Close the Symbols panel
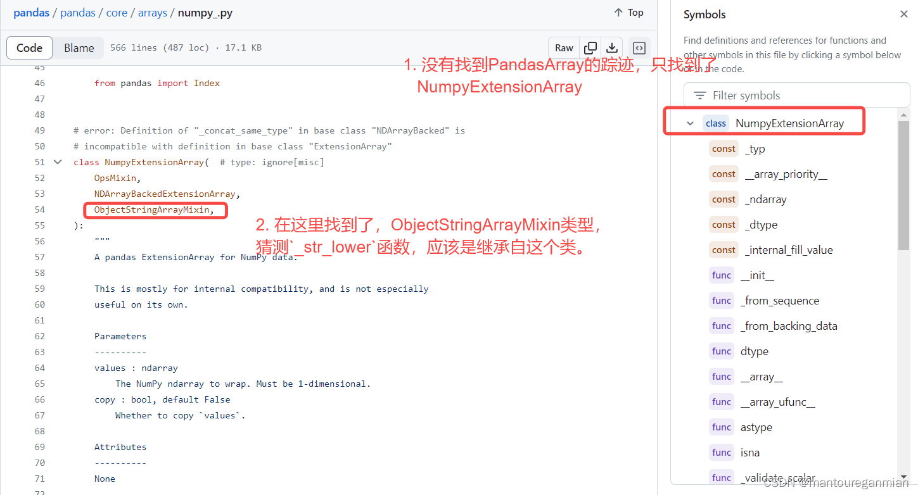918x495 pixels. point(904,14)
